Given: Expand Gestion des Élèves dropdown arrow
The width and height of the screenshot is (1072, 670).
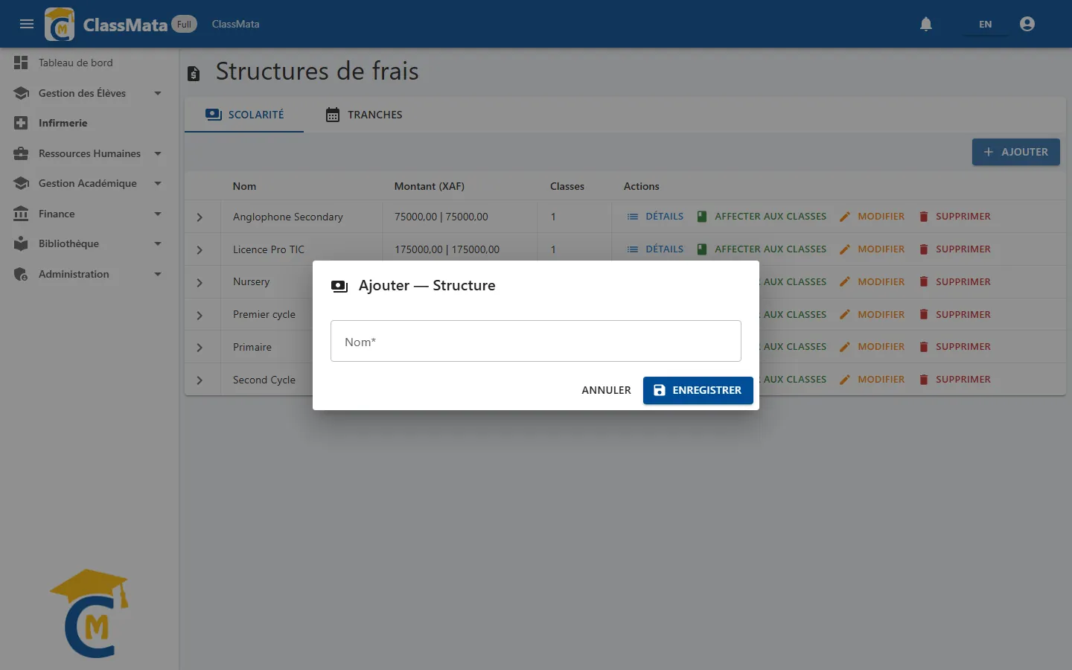Looking at the screenshot, I should tap(158, 93).
